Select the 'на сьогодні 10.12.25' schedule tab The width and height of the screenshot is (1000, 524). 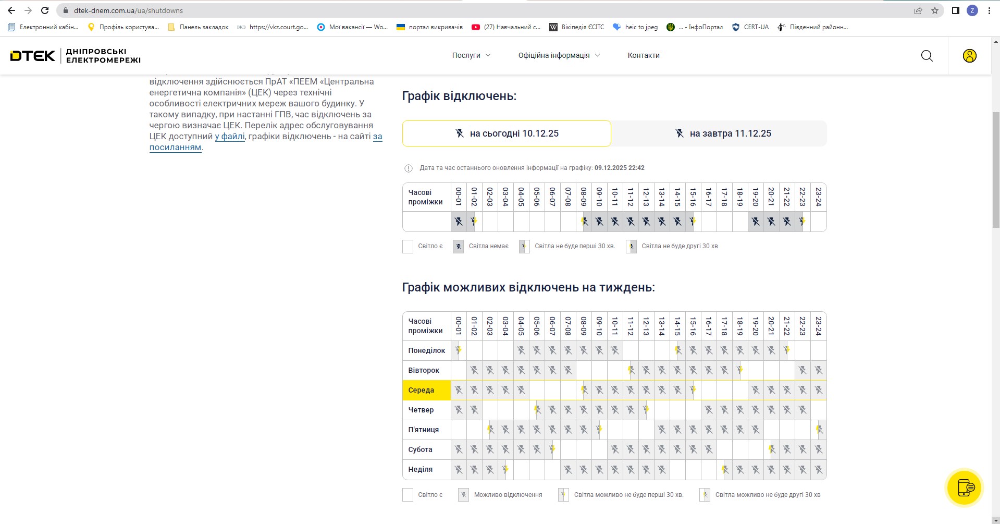[506, 133]
